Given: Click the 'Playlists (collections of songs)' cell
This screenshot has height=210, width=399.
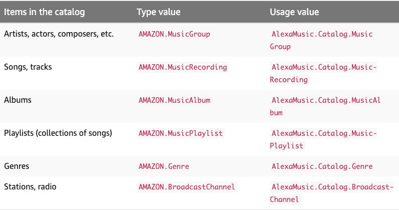Looking at the screenshot, I should (58, 133).
